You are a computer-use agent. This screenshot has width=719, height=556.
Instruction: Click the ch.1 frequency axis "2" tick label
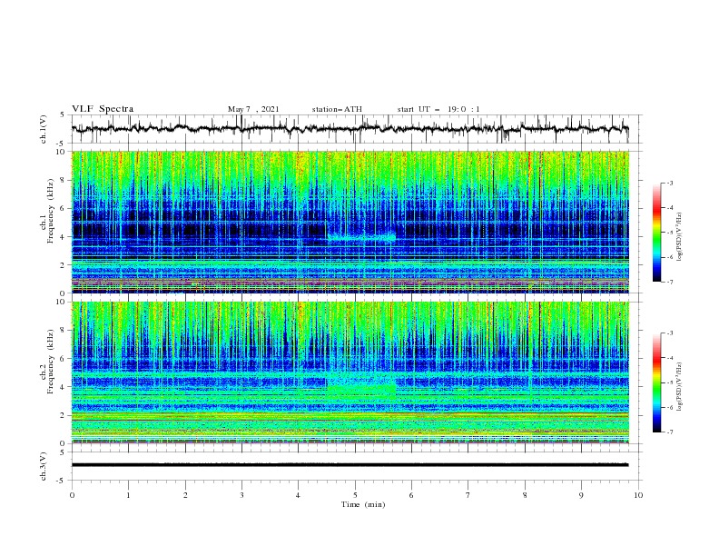pos(64,264)
